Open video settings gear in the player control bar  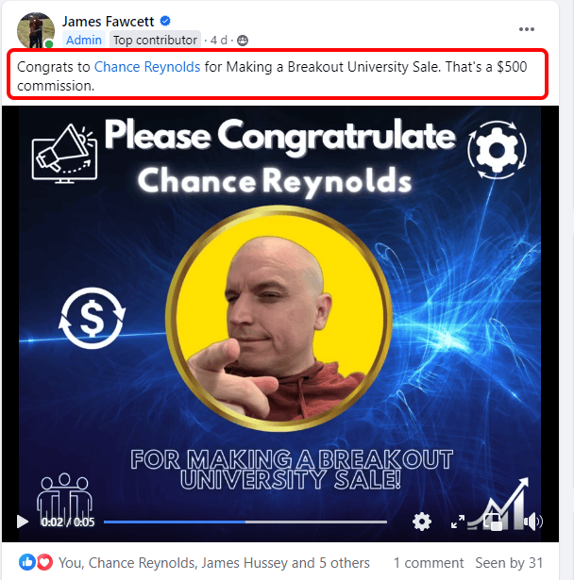[422, 522]
